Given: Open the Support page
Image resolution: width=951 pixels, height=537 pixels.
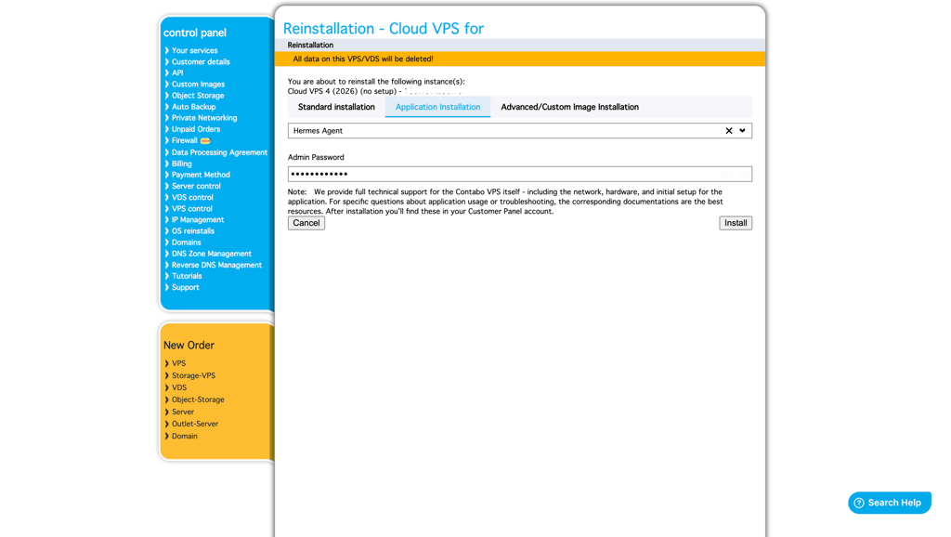Looking at the screenshot, I should (x=185, y=288).
